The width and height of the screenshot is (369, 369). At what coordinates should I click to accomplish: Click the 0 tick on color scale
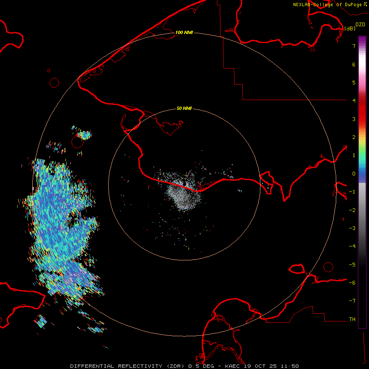pyautogui.click(x=354, y=174)
